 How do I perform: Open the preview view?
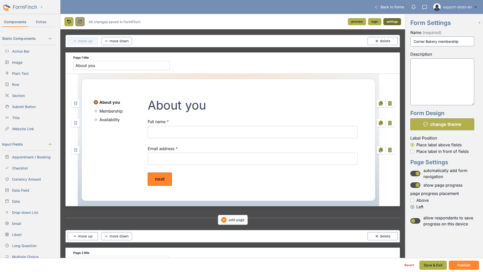(x=357, y=22)
